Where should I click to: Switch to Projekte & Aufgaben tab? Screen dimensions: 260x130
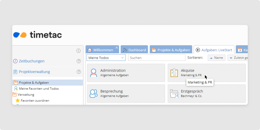[x=171, y=50]
